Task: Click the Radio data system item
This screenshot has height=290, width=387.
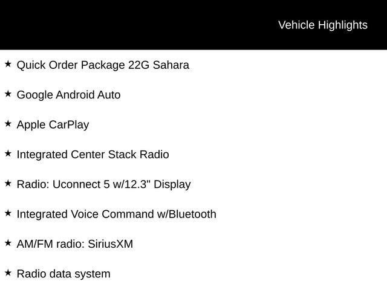Action: (x=63, y=274)
